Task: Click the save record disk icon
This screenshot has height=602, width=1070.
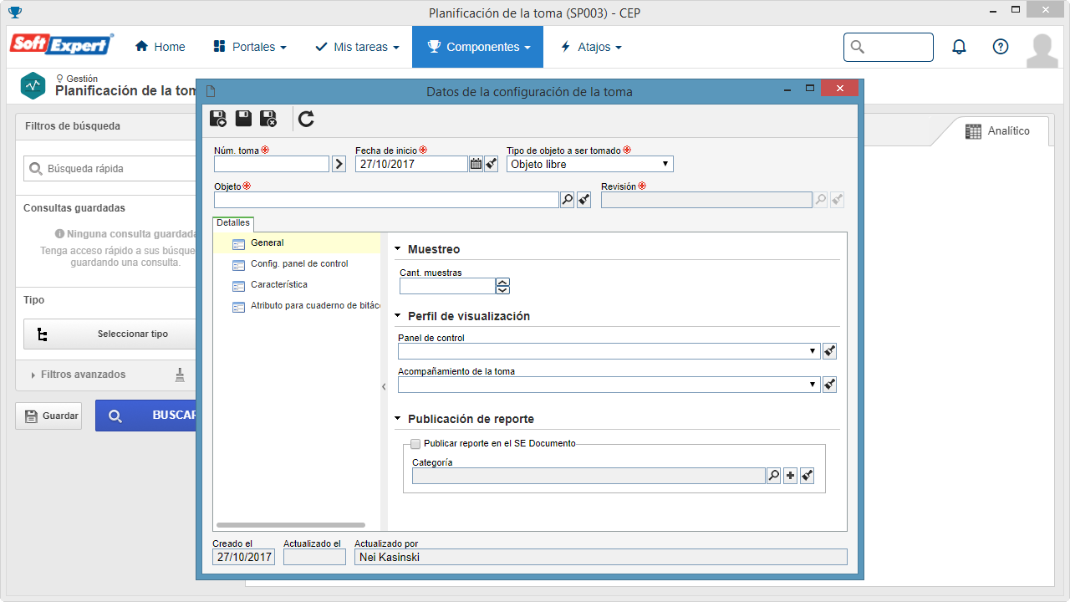Action: pyautogui.click(x=243, y=119)
